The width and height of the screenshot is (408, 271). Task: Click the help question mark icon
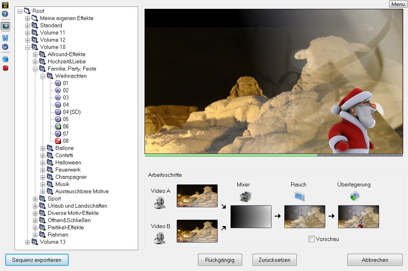pos(5,14)
